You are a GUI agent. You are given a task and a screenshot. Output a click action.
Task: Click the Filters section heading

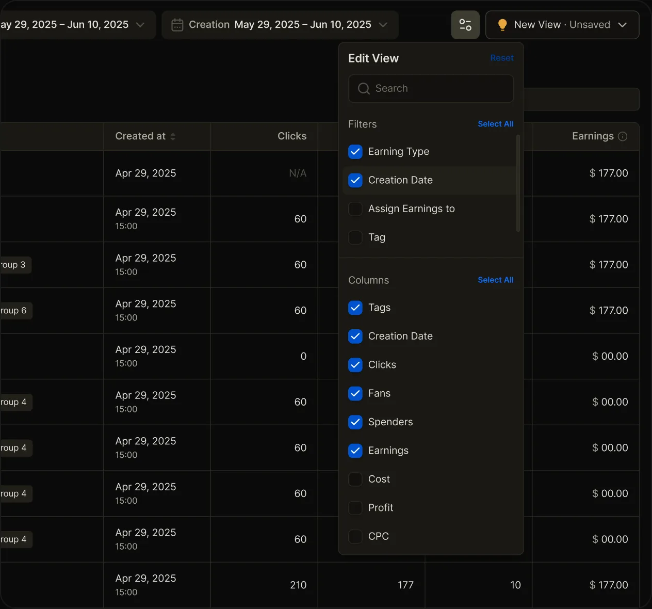point(362,124)
